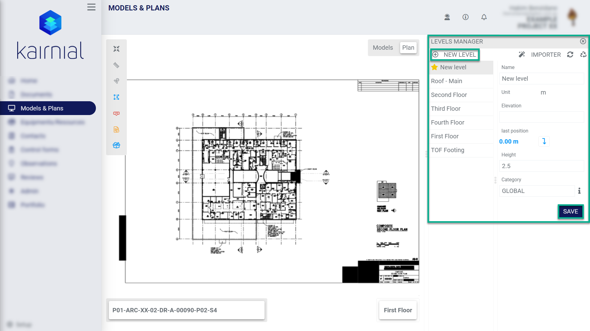Click the SAVE button

click(570, 211)
